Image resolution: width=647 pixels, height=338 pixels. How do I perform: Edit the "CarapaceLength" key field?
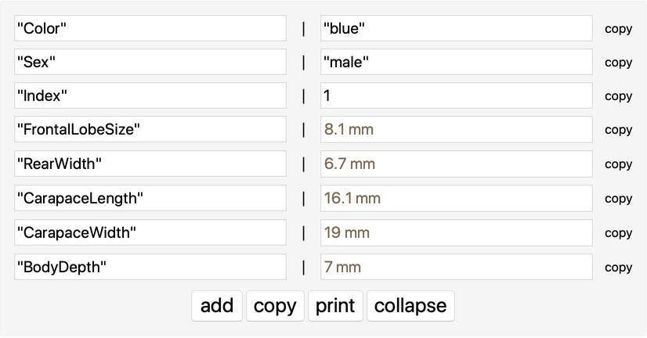click(150, 199)
